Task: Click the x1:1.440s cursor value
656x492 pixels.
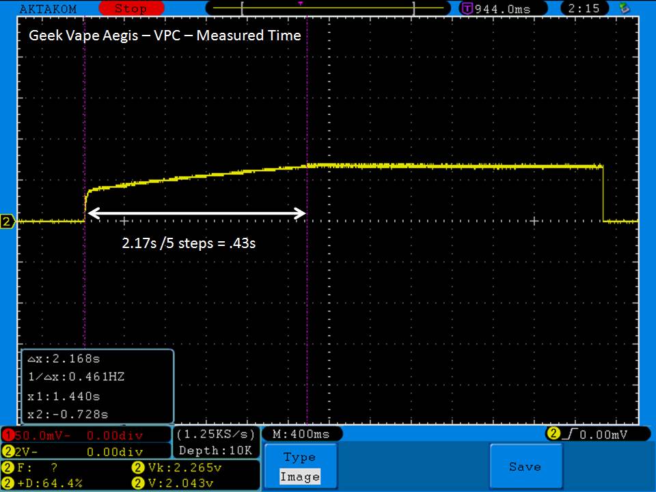Action: coord(64,396)
